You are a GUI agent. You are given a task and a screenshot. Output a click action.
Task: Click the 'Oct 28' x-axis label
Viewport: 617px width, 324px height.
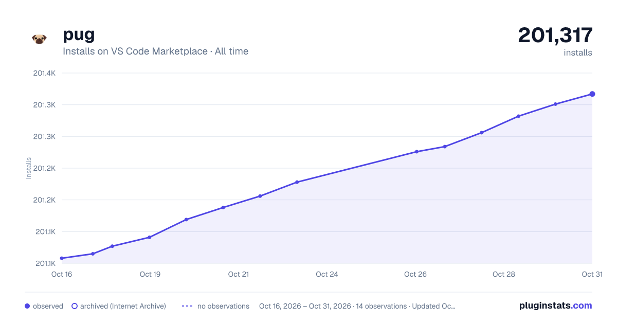504,274
